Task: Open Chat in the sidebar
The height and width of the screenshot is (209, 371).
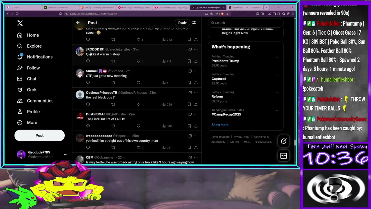Action: (27, 79)
